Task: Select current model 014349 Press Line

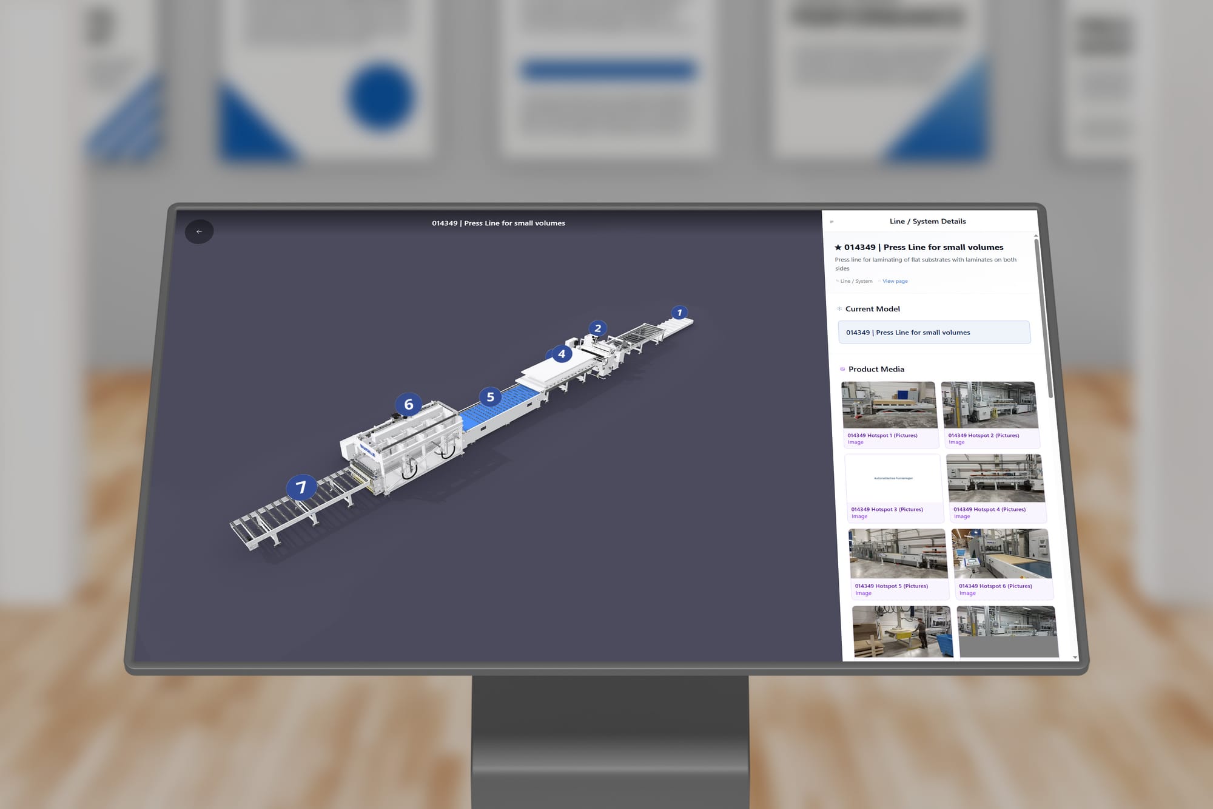Action: coord(933,333)
